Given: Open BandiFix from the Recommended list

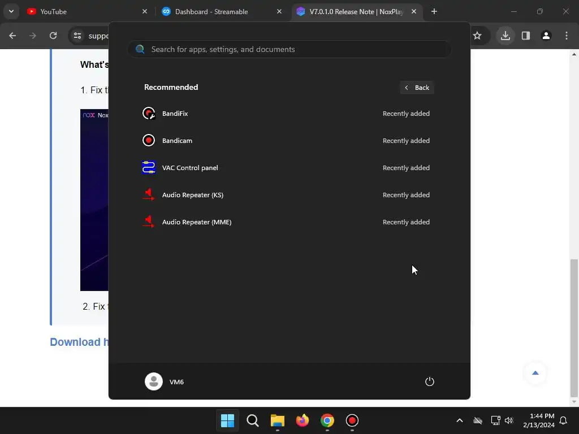Looking at the screenshot, I should 288,113.
